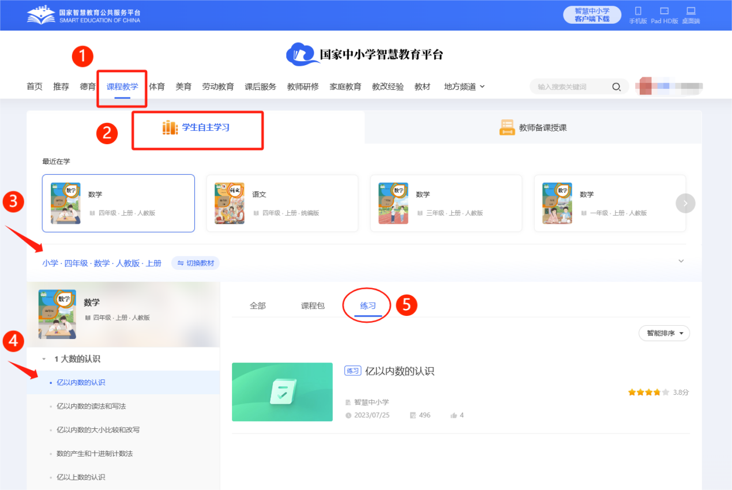
Task: Click the 手机版 mobile phone icon
Action: point(638,12)
